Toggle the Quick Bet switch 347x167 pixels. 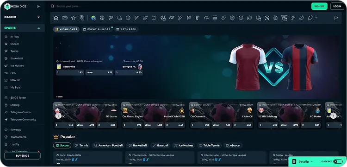pyautogui.click(x=338, y=161)
